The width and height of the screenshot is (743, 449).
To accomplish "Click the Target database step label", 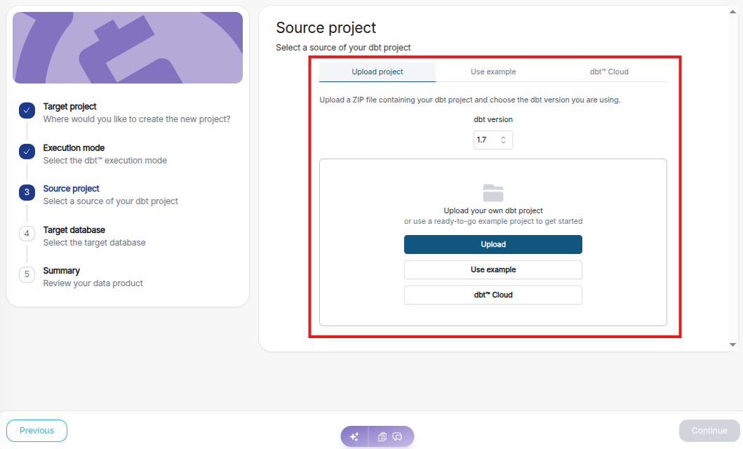I will pos(74,230).
